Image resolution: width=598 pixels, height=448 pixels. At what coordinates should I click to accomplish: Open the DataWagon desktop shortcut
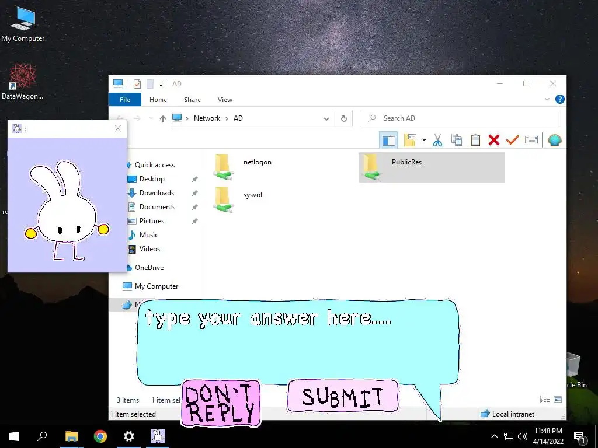coord(23,82)
